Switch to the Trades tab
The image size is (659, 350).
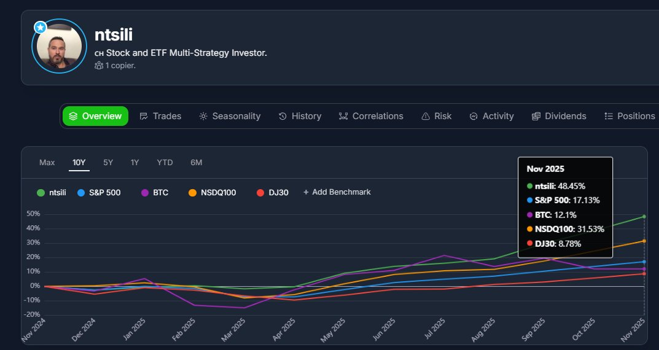160,116
